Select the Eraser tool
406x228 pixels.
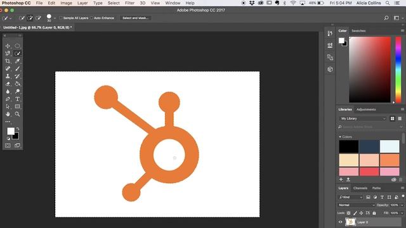point(8,84)
